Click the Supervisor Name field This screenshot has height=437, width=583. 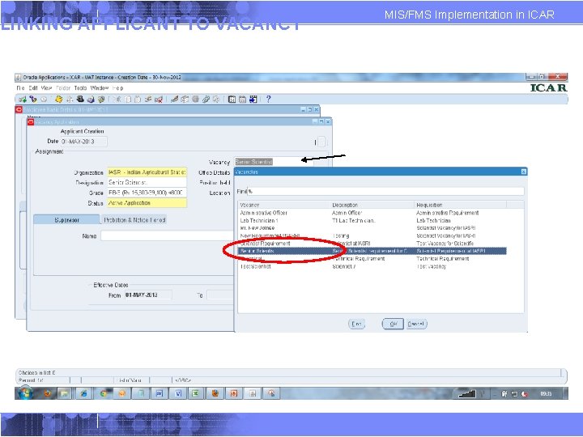point(168,235)
